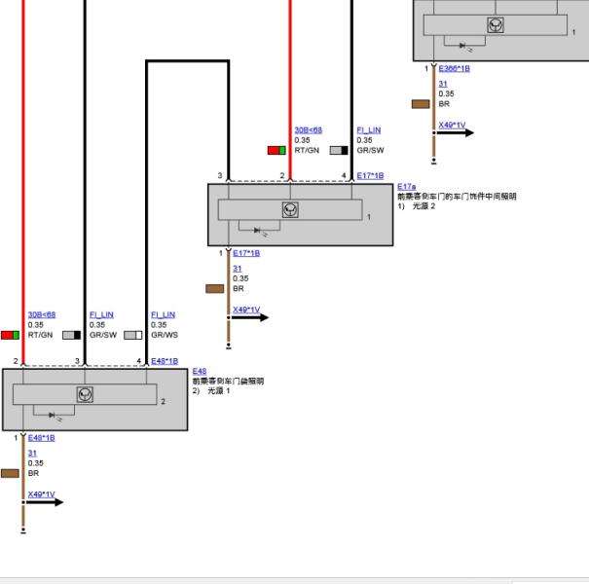
Task: Click GR/SW gray-black swatch near E48
Action: 71,335
